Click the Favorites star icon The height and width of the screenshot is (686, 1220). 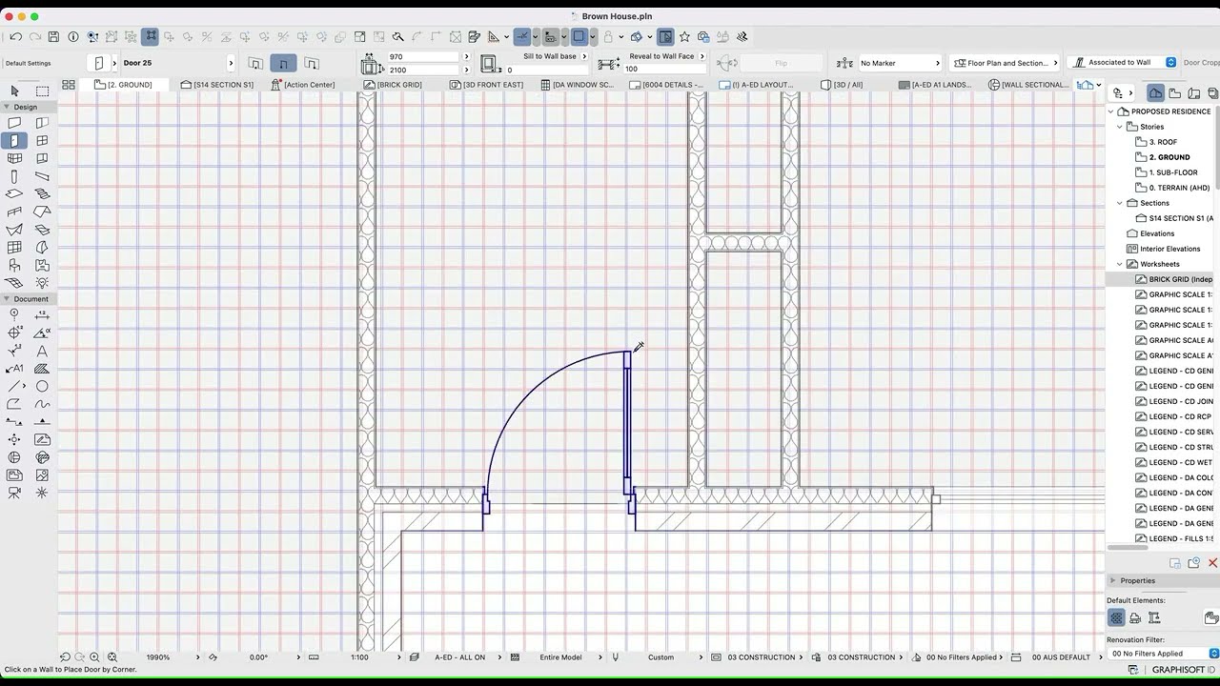pyautogui.click(x=684, y=37)
